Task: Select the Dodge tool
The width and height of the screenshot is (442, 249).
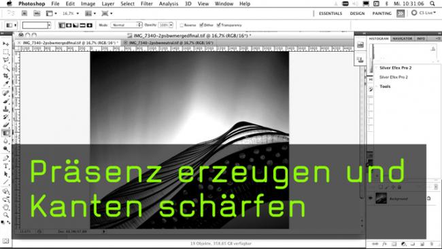Action: tap(5, 148)
